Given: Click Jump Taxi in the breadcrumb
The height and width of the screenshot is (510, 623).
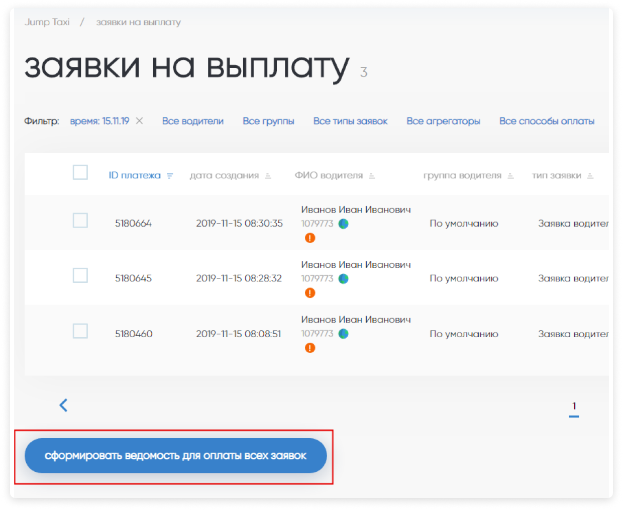Looking at the screenshot, I should (x=47, y=22).
